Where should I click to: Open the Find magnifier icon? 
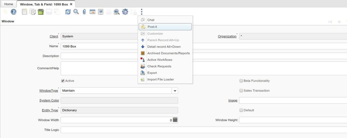click(x=76, y=12)
